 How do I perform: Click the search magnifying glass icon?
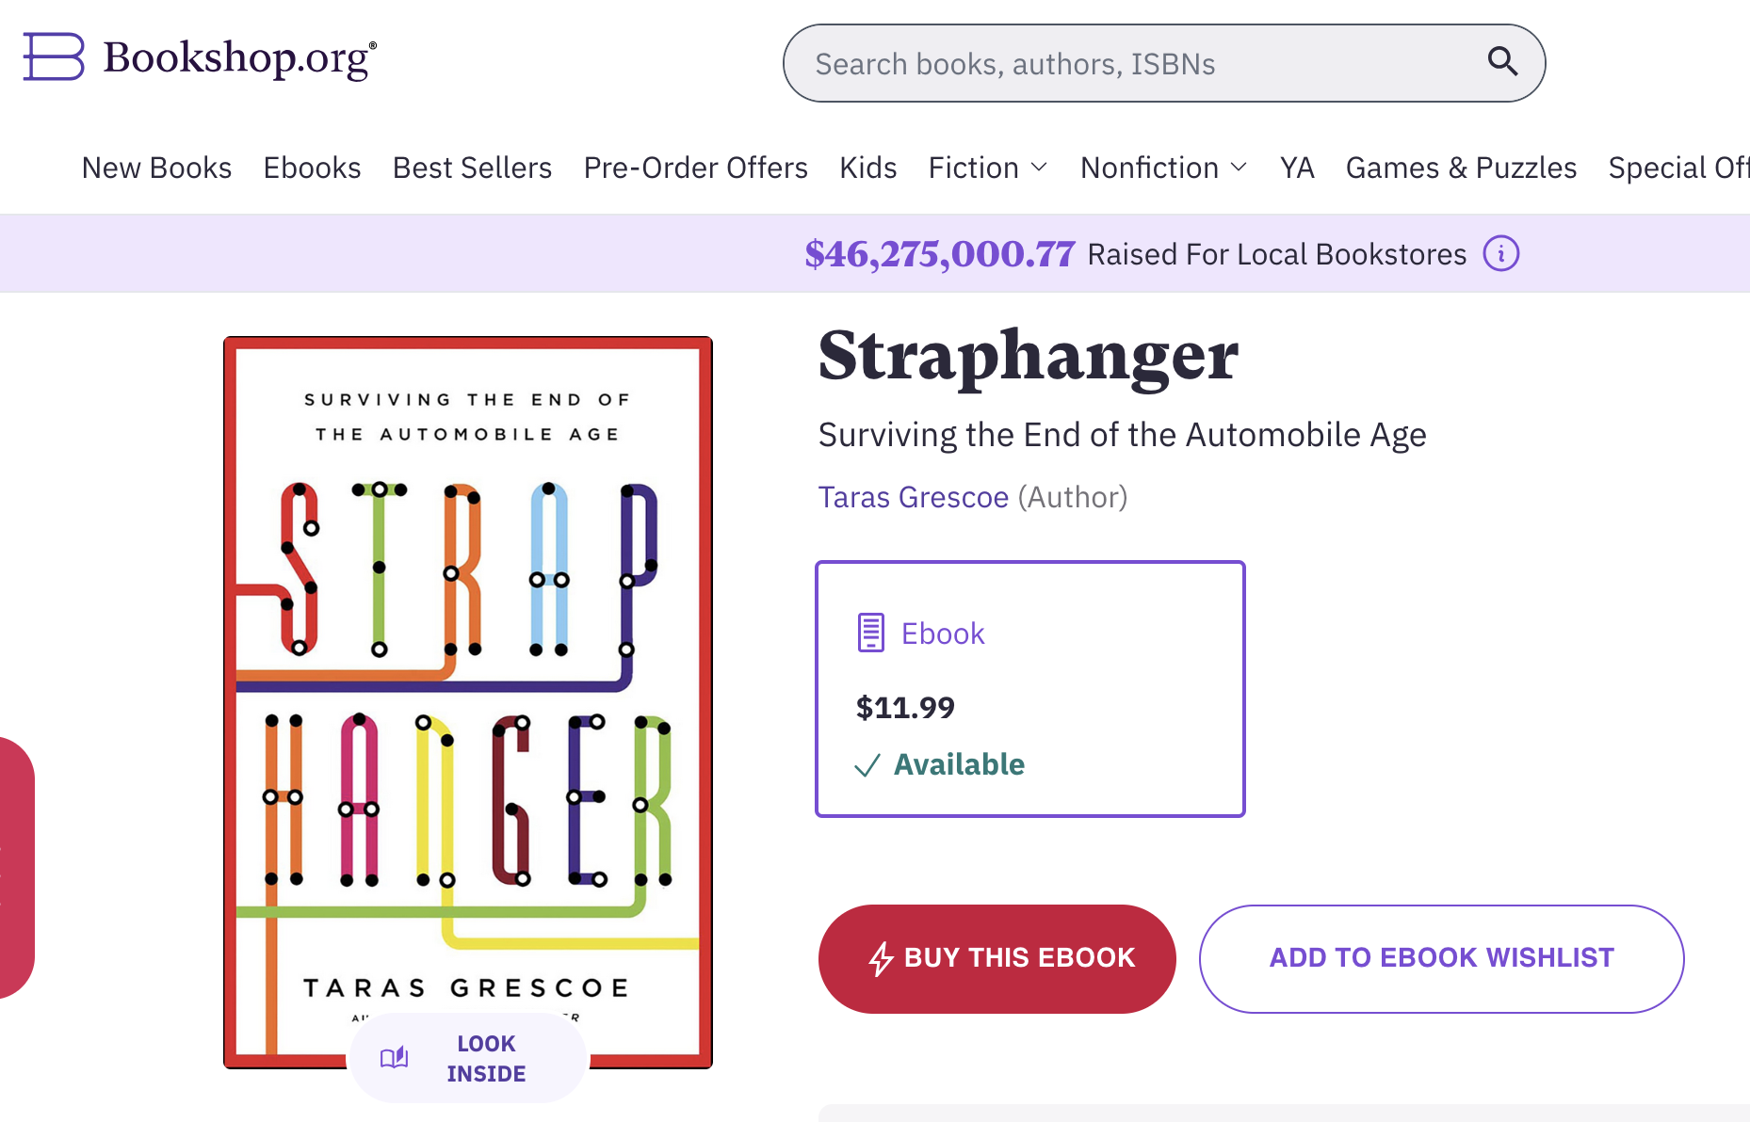(x=1502, y=62)
